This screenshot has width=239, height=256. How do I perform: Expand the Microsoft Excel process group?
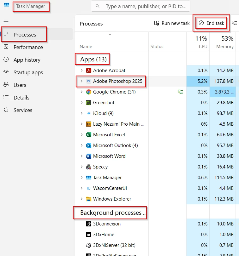(x=81, y=135)
